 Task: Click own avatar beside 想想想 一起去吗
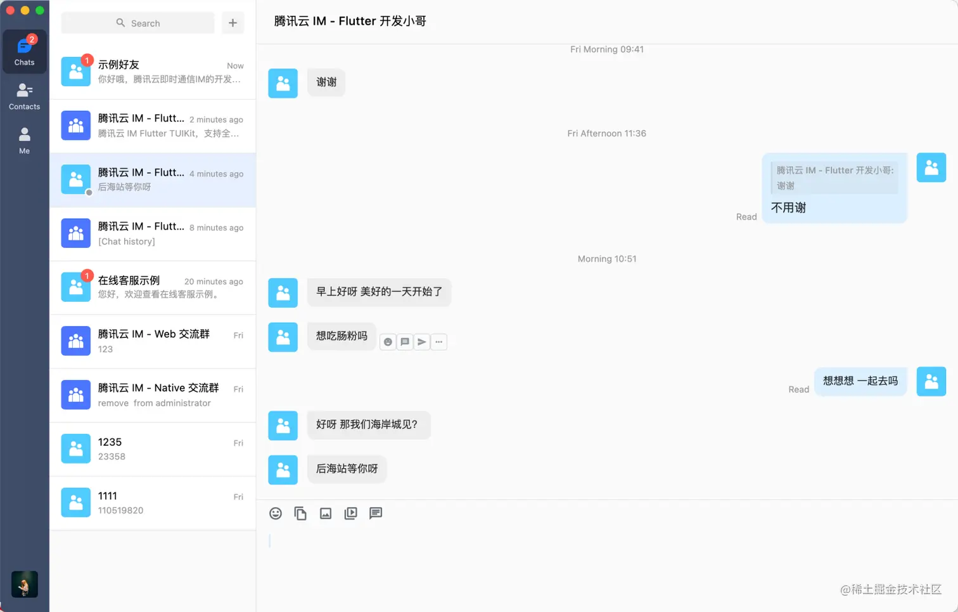(x=931, y=381)
